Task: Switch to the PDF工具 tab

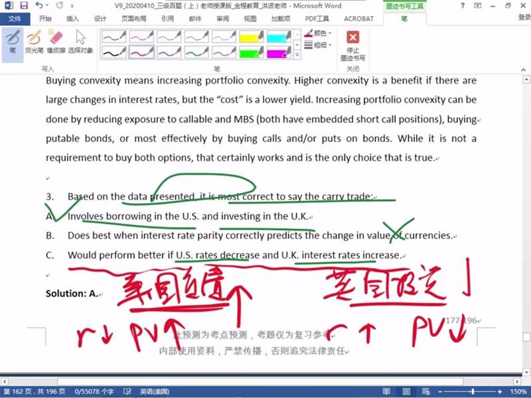Action: pyautogui.click(x=317, y=19)
